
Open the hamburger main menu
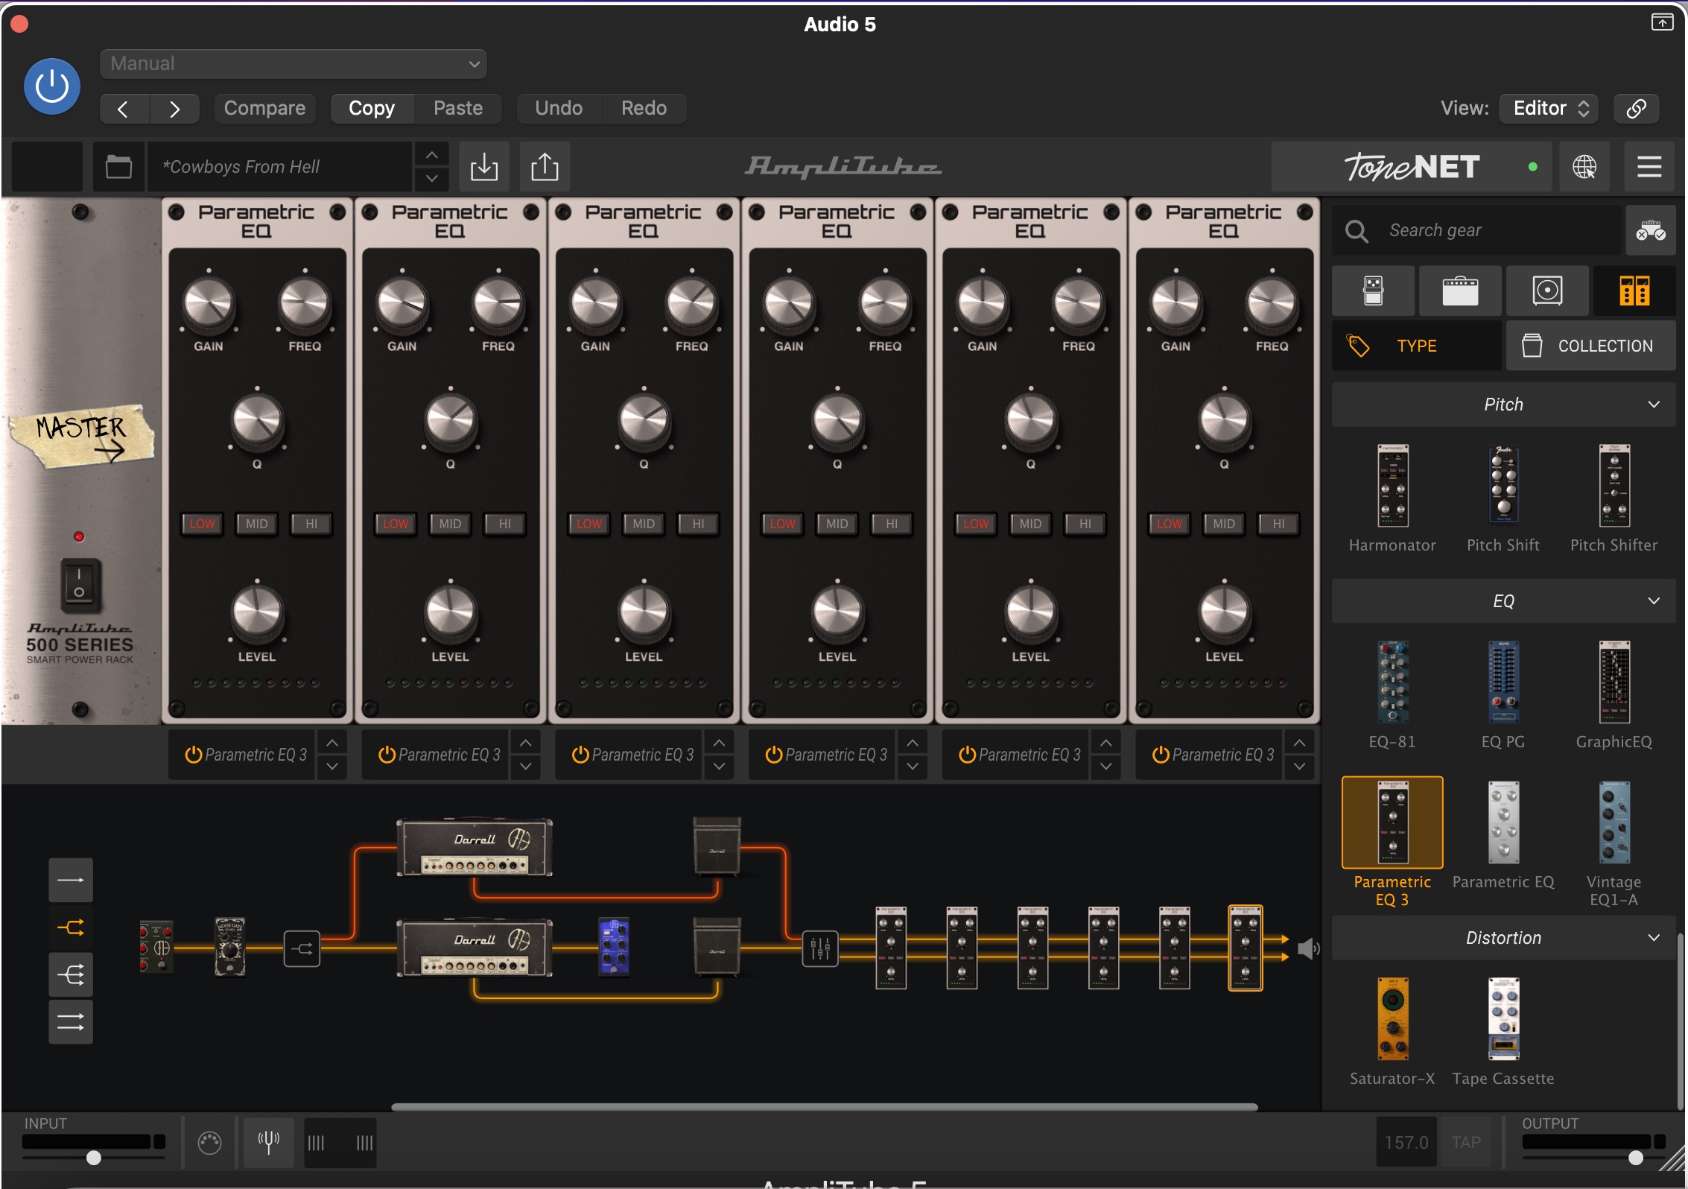1649,167
